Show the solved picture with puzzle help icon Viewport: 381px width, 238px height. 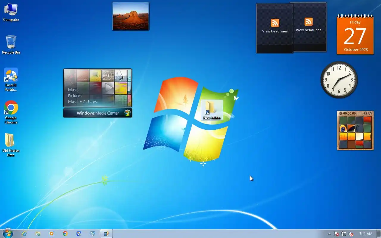coord(365,113)
